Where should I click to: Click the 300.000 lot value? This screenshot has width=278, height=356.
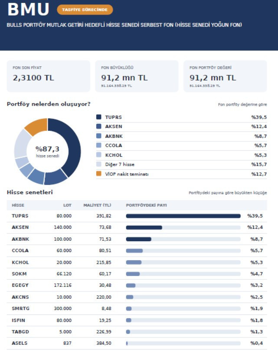pyautogui.click(x=63, y=308)
